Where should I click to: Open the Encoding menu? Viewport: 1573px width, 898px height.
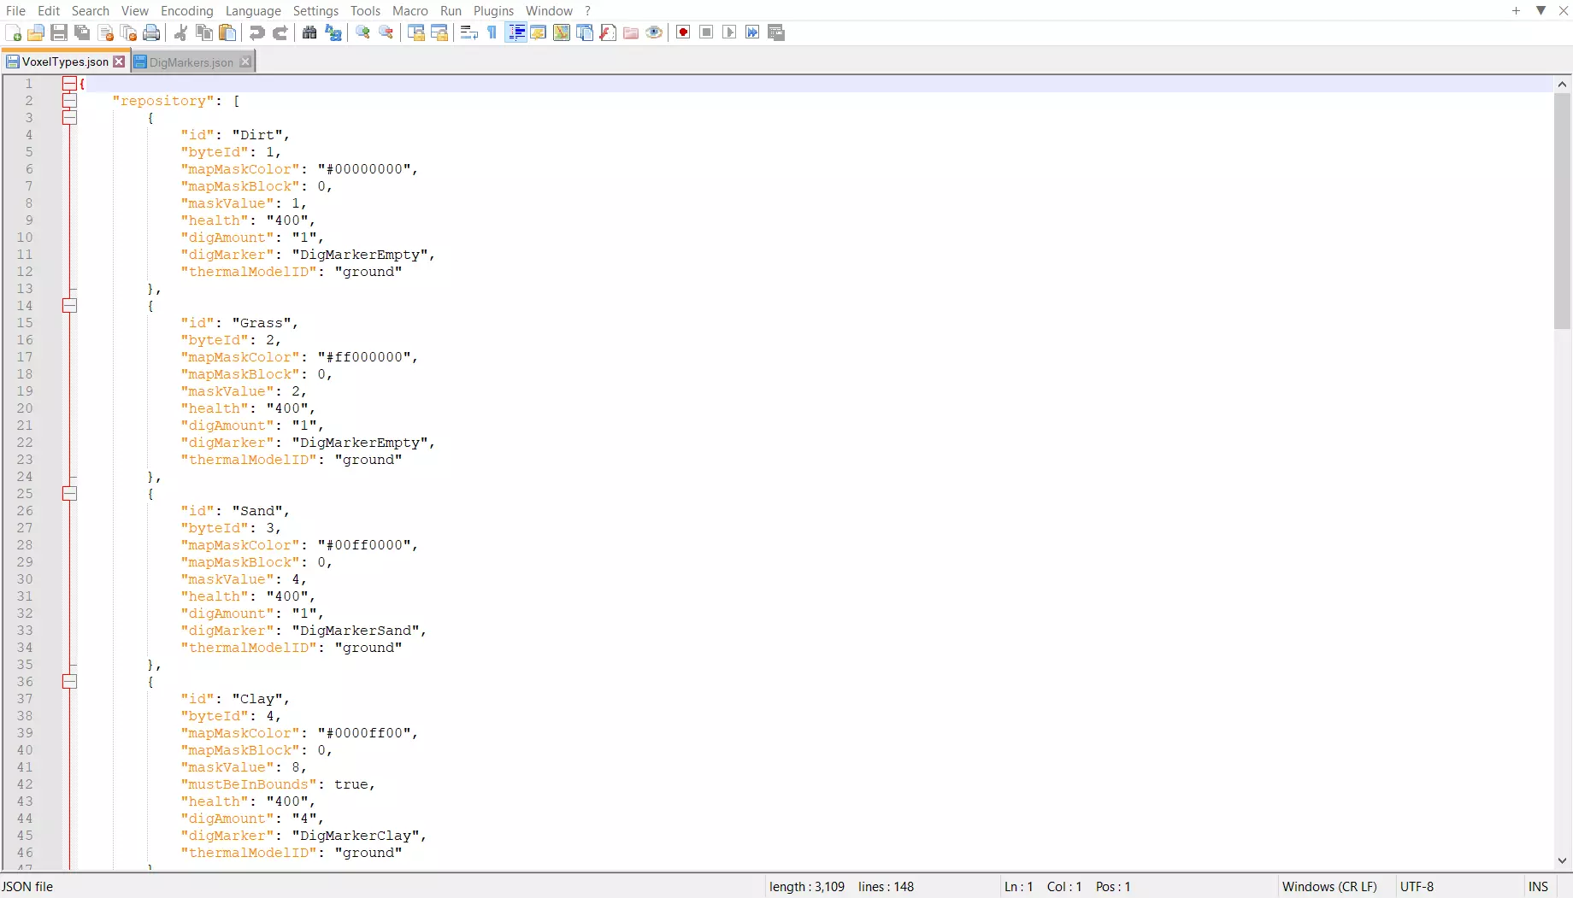click(x=186, y=10)
